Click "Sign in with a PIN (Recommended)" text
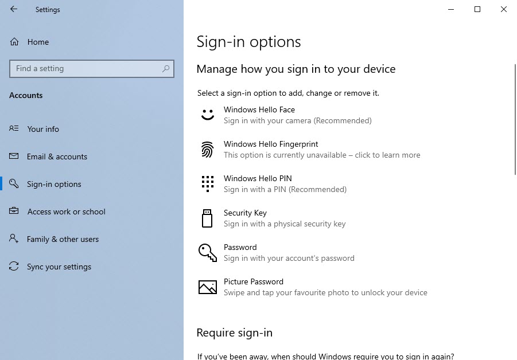517x360 pixels. (x=285, y=189)
